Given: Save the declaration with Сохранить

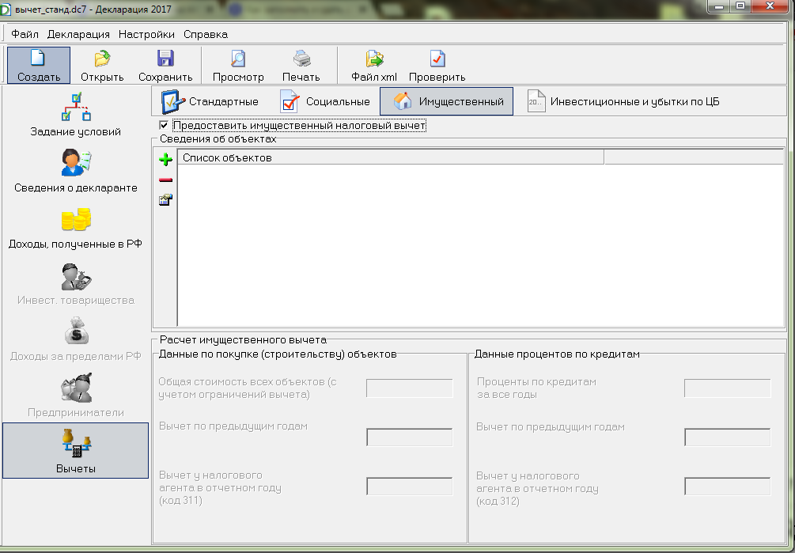Looking at the screenshot, I should 165,66.
